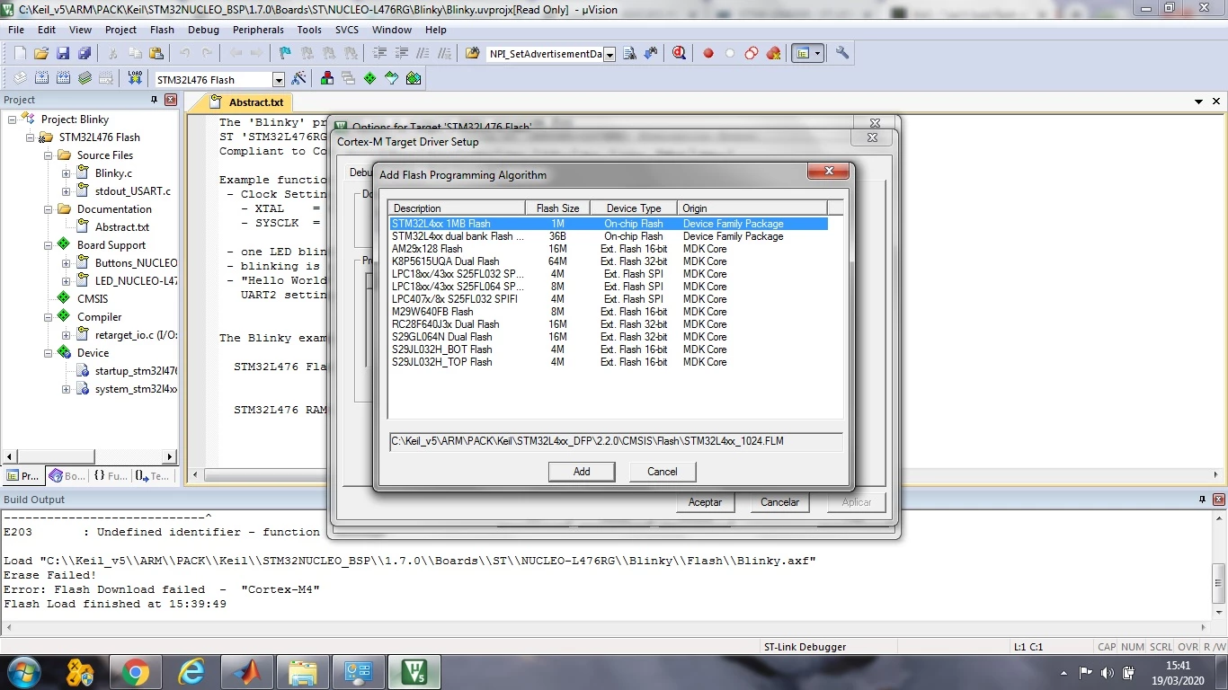1228x690 pixels.
Task: Click the Save All icon
Action: pyautogui.click(x=85, y=54)
